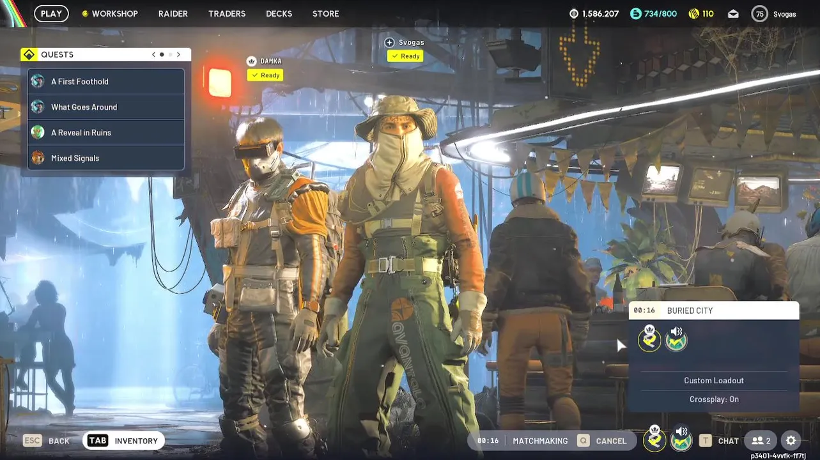Click the yellow Quests diamond icon

29,55
